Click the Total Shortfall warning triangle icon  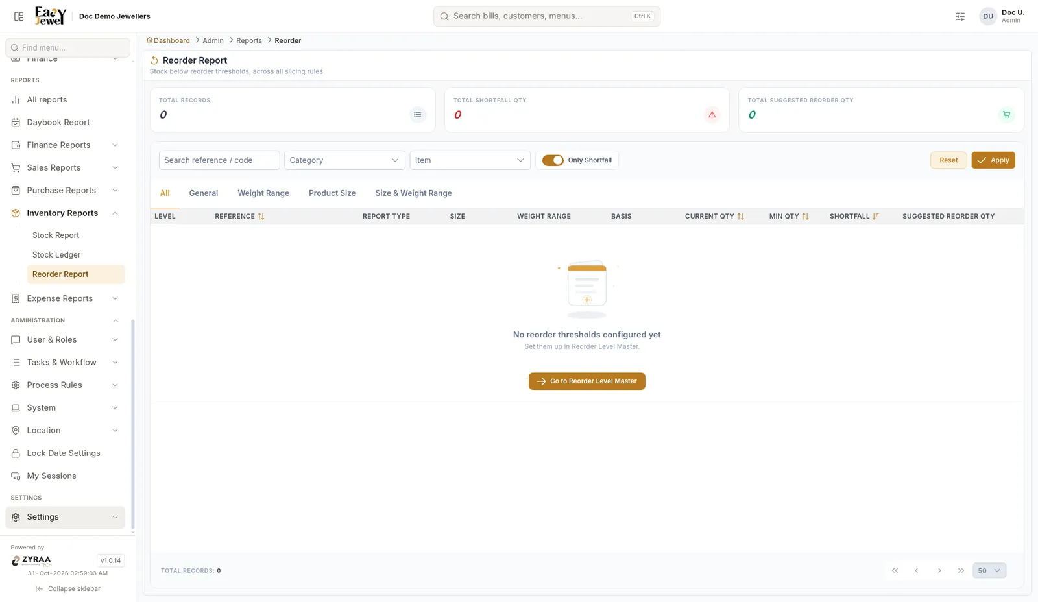click(712, 115)
